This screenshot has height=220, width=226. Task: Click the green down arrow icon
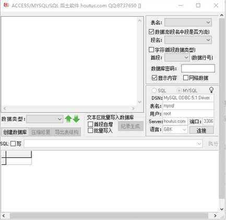point(76,119)
